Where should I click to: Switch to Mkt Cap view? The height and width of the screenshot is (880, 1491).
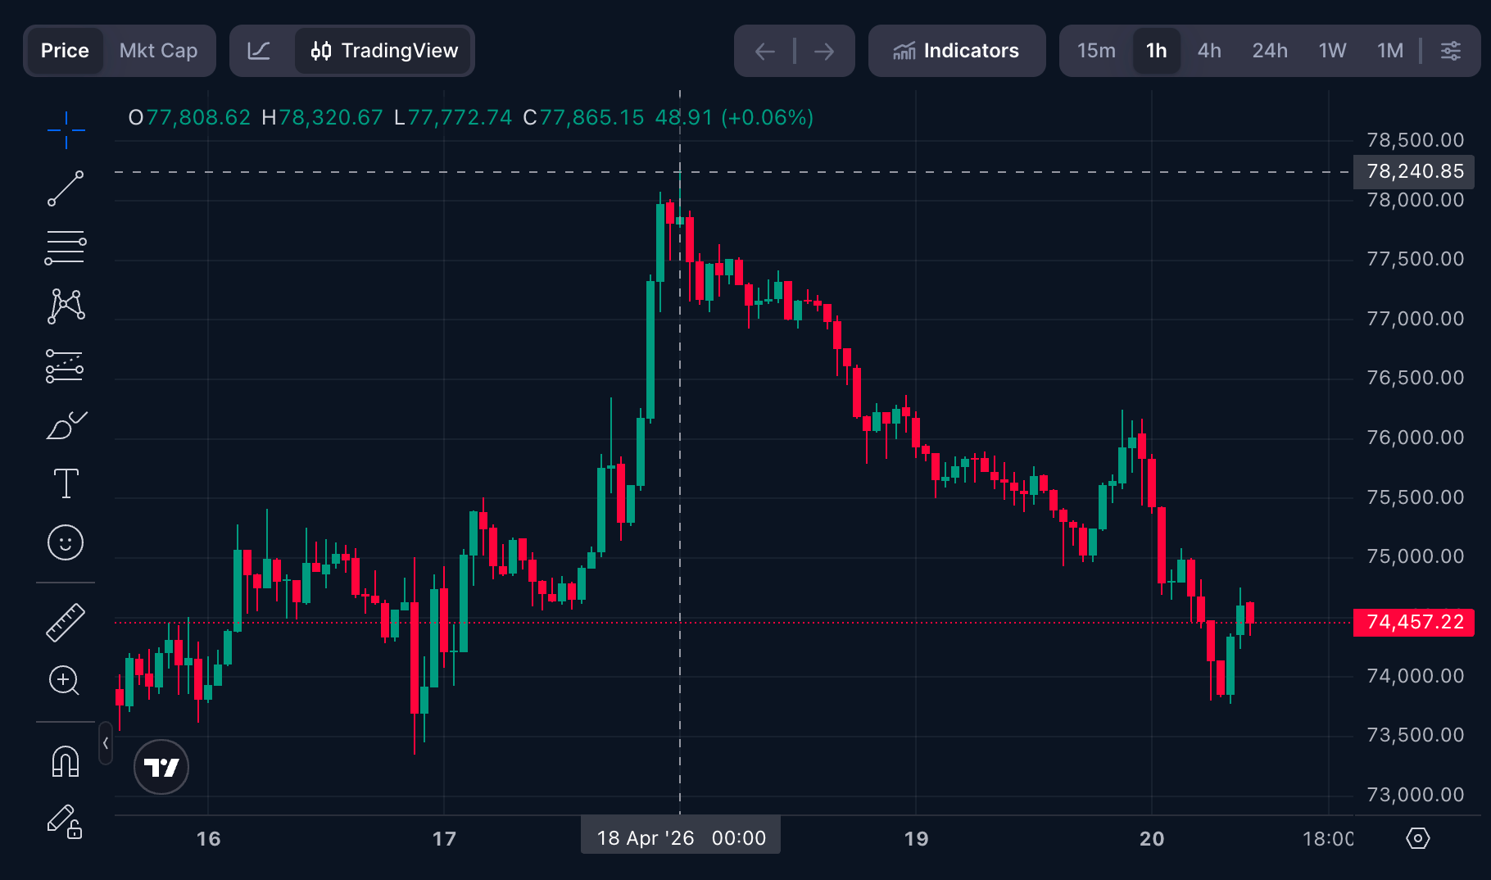tap(158, 51)
